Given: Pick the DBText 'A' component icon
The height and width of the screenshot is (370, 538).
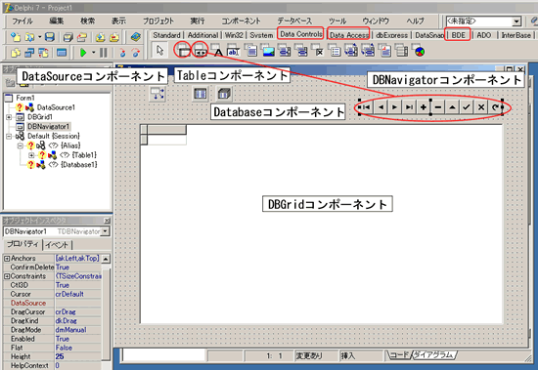Looking at the screenshot, I should [x=218, y=52].
